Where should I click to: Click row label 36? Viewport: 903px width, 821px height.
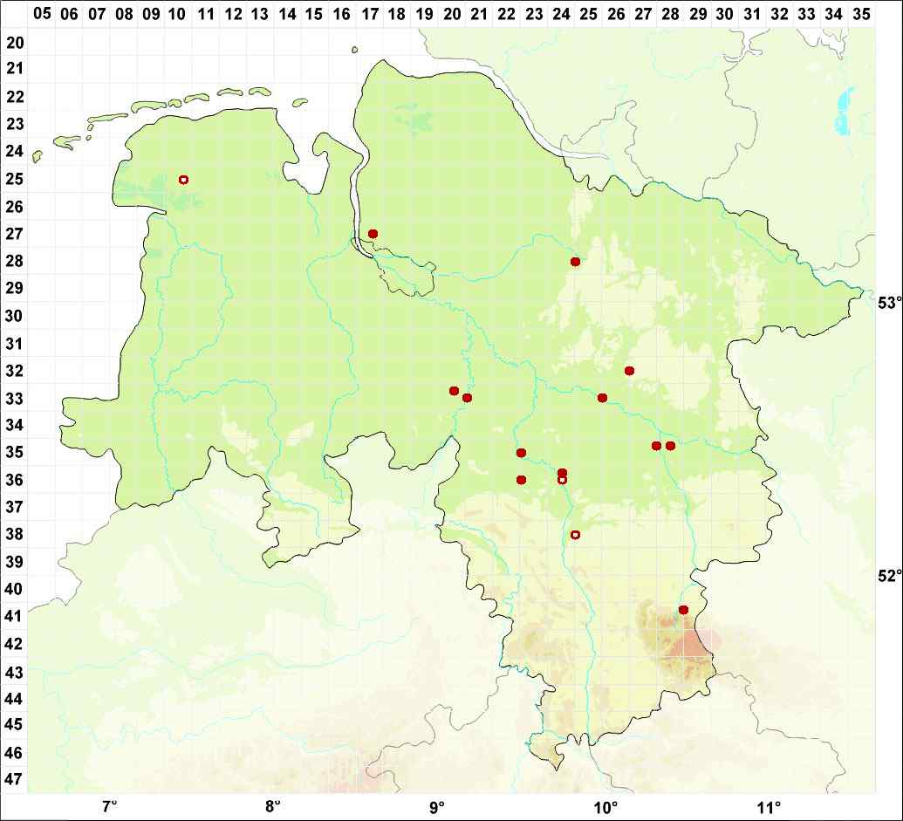click(x=15, y=480)
